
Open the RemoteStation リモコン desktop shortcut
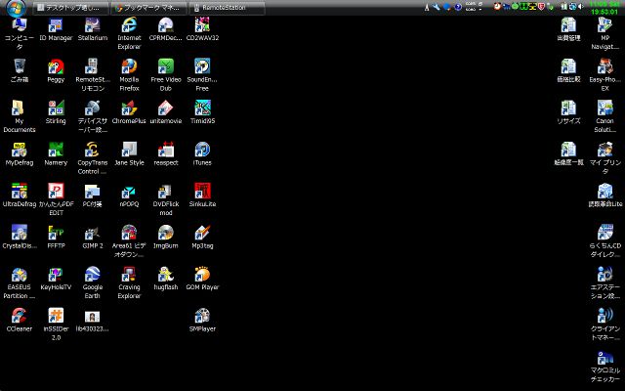(x=93, y=75)
